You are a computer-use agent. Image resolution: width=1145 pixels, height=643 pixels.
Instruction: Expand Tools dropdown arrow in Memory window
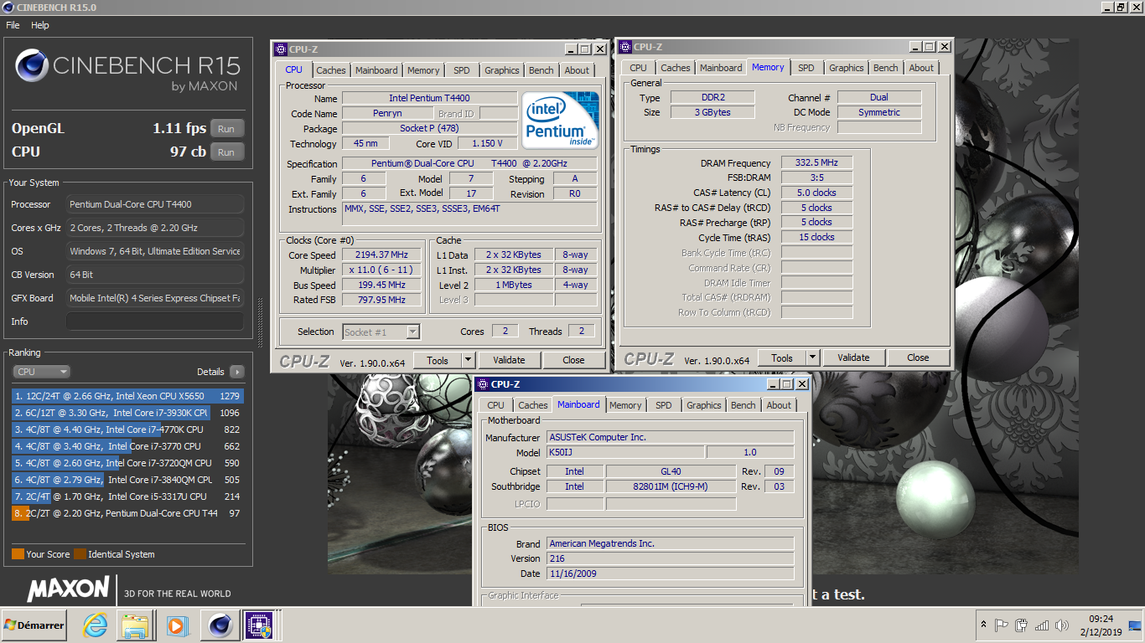click(x=812, y=358)
